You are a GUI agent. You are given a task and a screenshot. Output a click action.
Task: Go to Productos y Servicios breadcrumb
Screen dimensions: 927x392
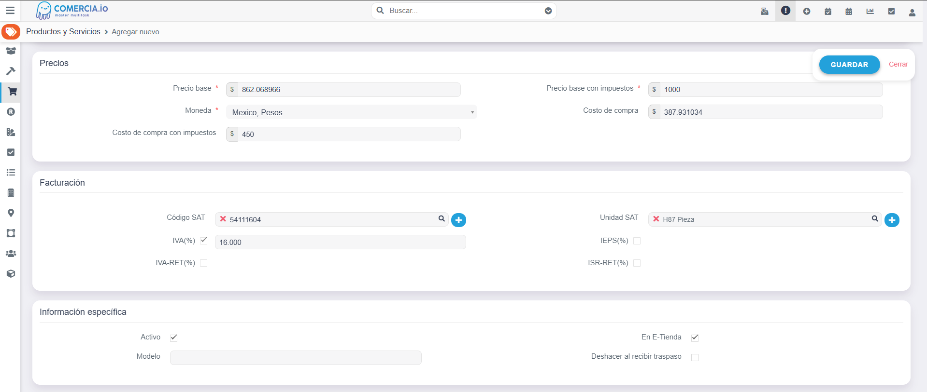pos(63,31)
